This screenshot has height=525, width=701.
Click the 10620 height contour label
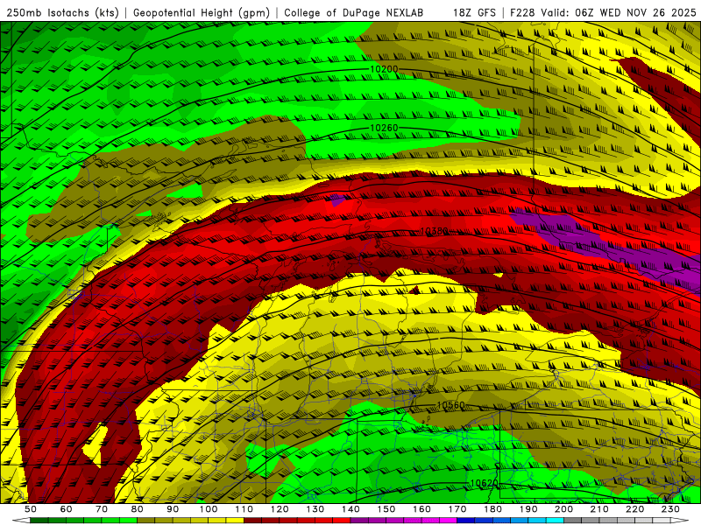coord(485,483)
